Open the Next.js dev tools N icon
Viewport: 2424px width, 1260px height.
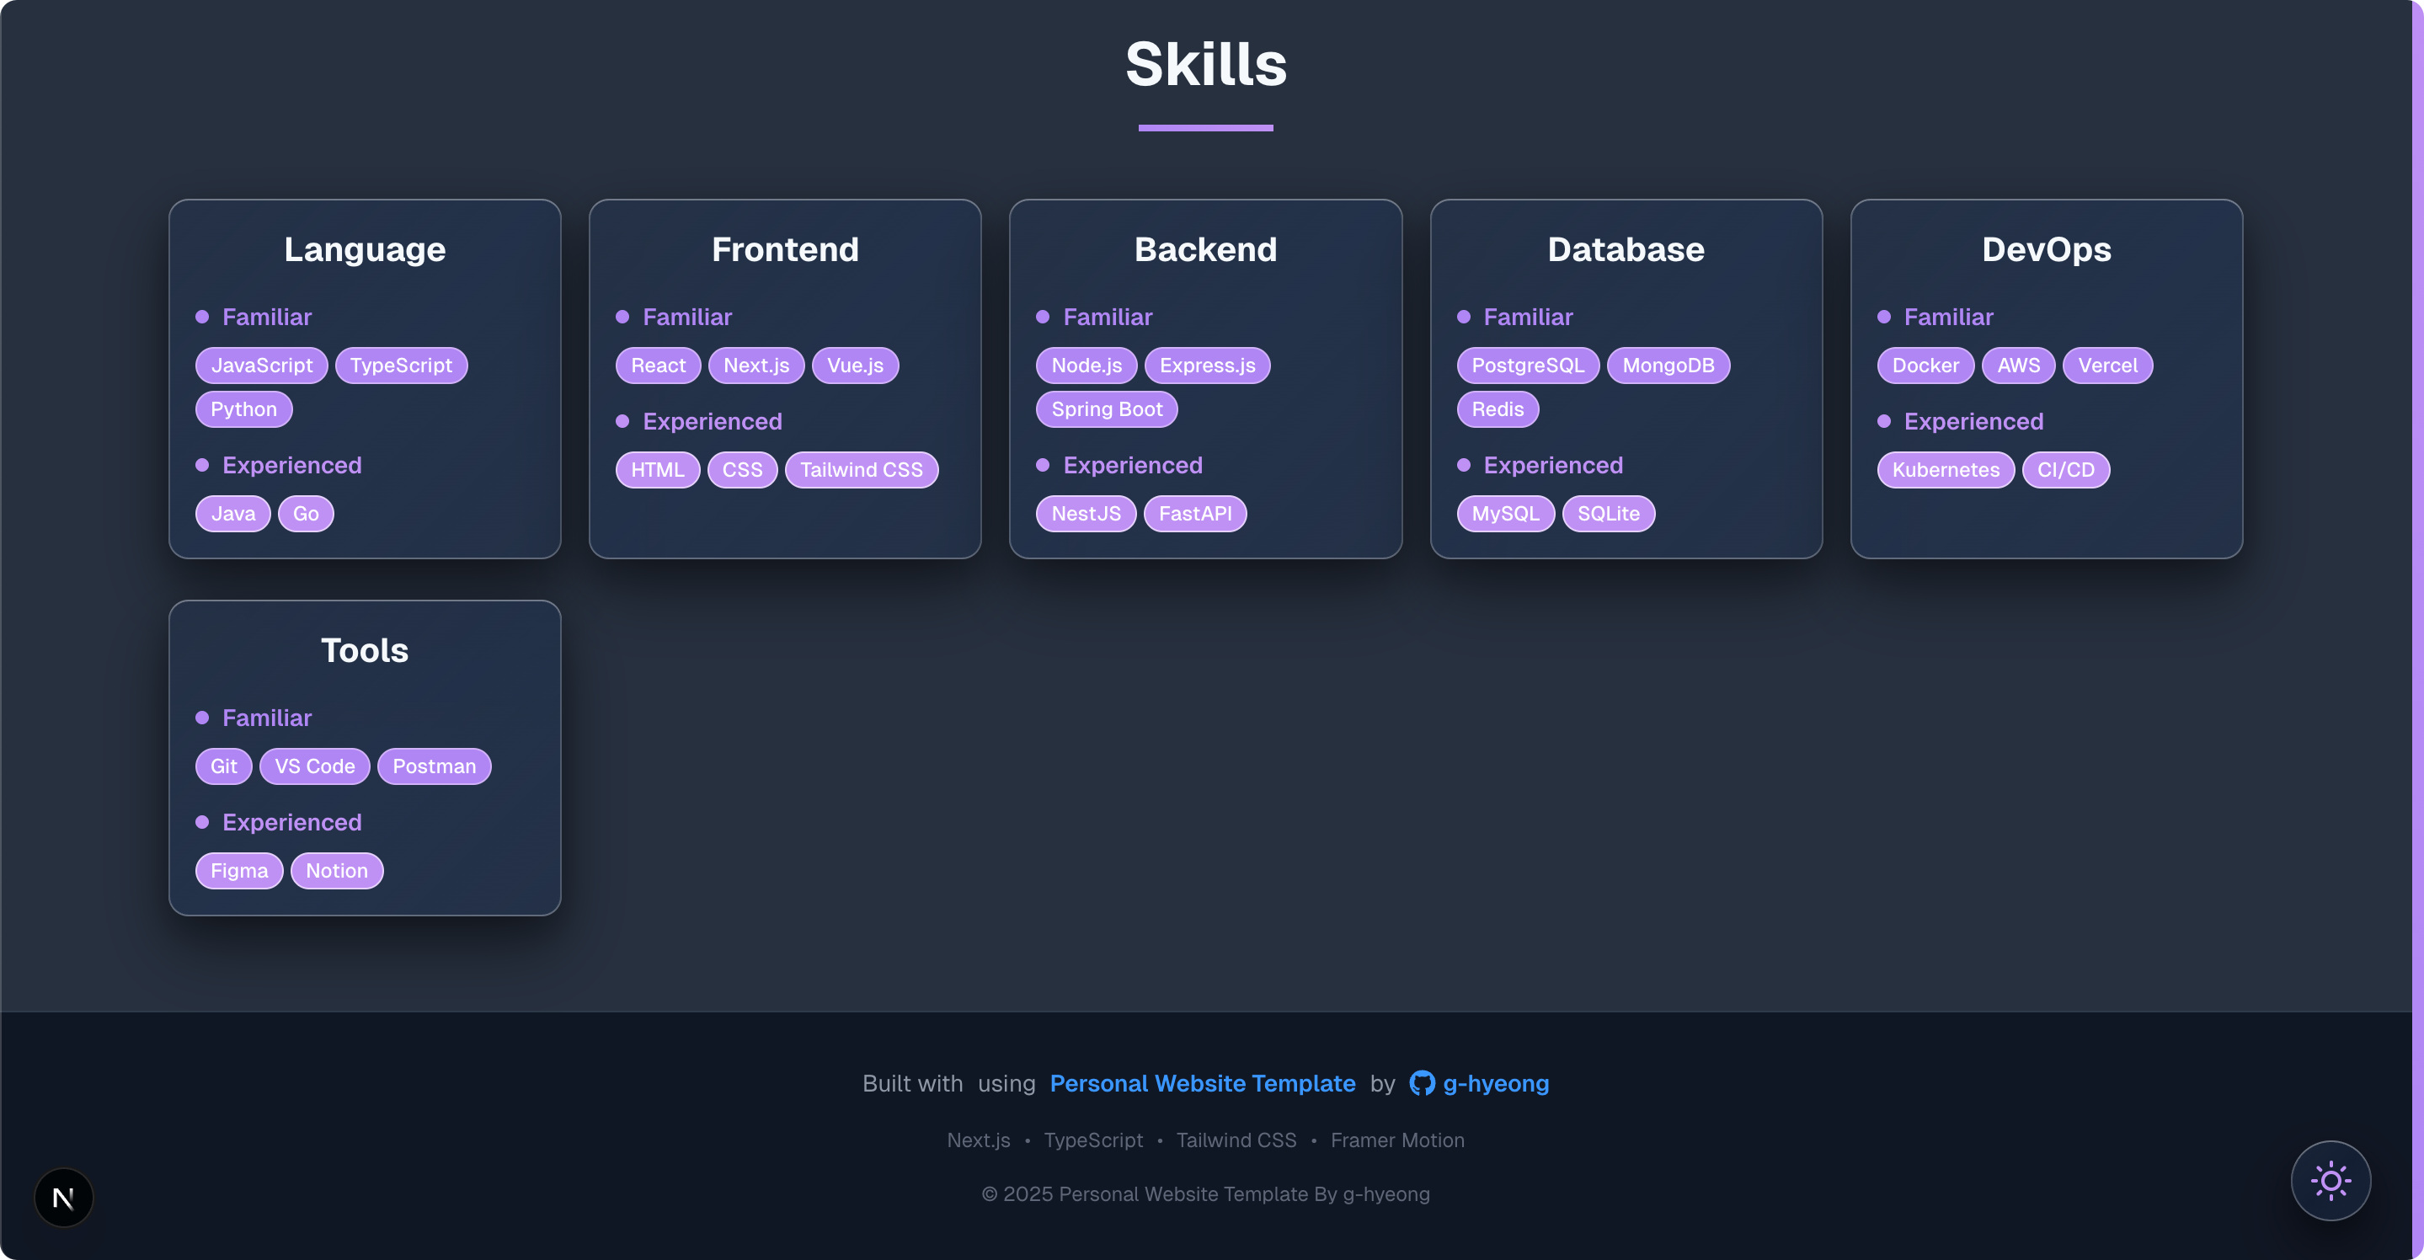click(64, 1198)
